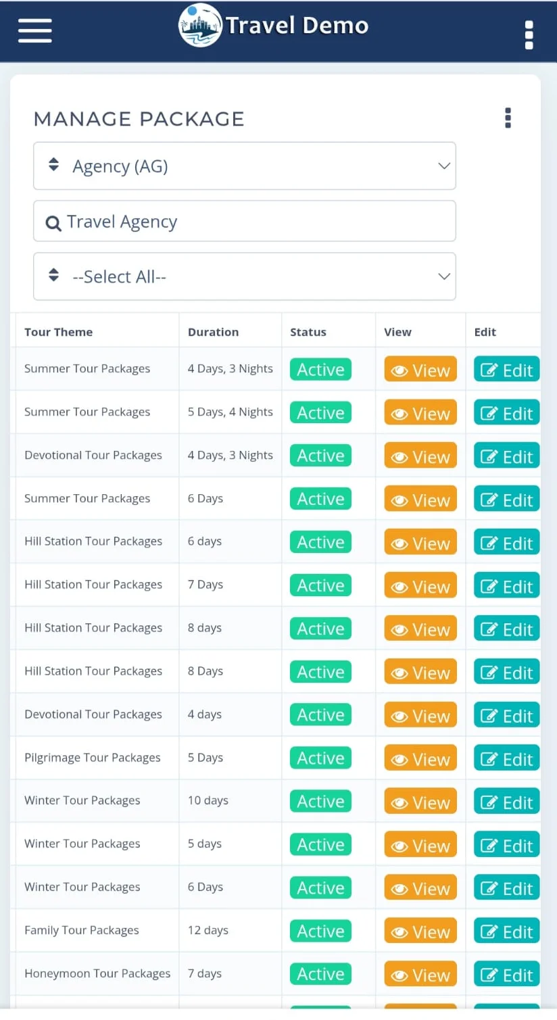
Task: Expand the --Select All-- dropdown
Action: tap(245, 276)
